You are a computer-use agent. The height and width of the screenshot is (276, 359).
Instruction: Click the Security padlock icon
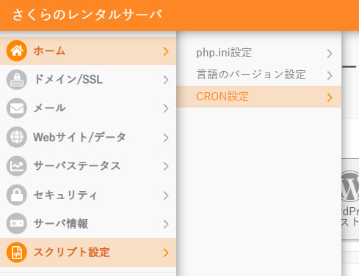tap(17, 195)
